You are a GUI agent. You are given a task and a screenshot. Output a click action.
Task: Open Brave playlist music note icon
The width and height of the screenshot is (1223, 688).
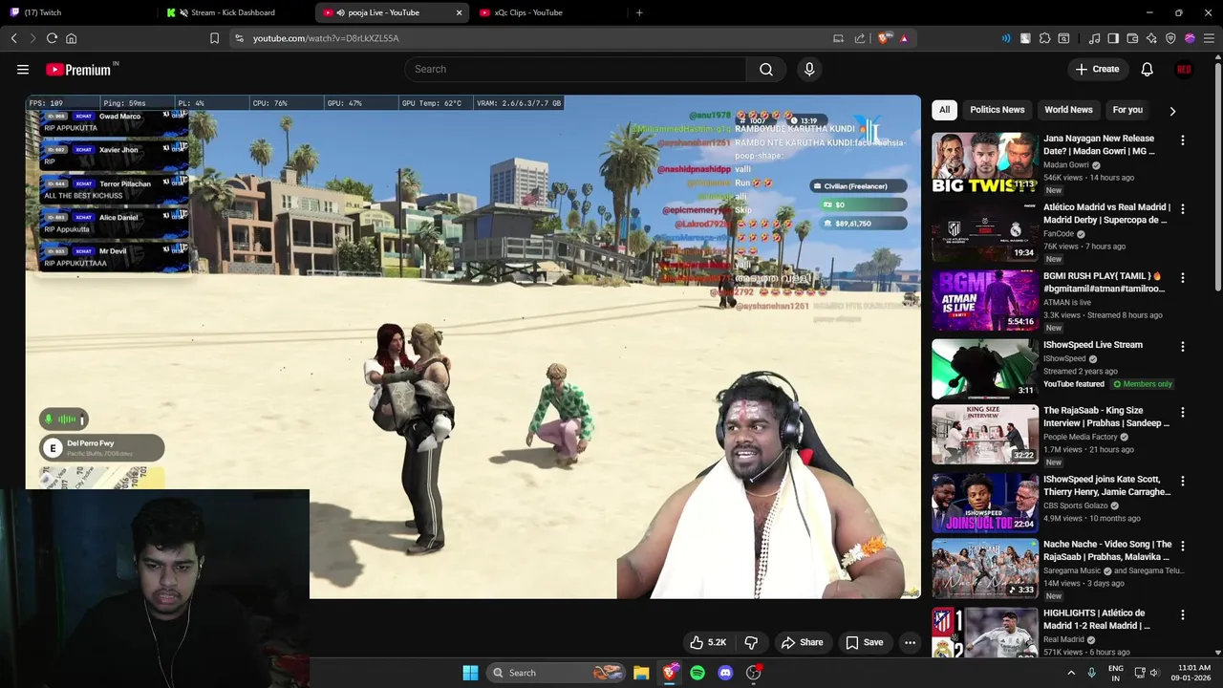(x=1094, y=38)
